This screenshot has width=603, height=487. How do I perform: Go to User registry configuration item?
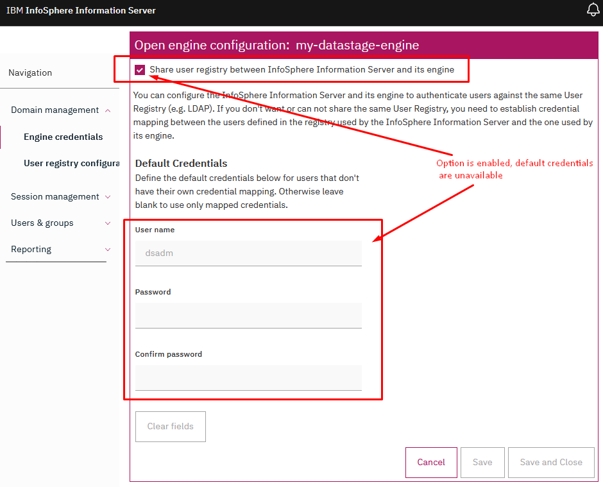pos(71,163)
